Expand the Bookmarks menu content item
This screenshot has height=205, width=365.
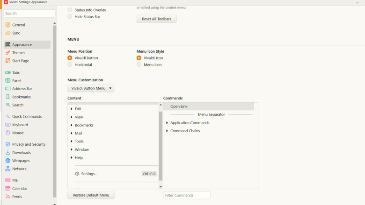pos(72,125)
